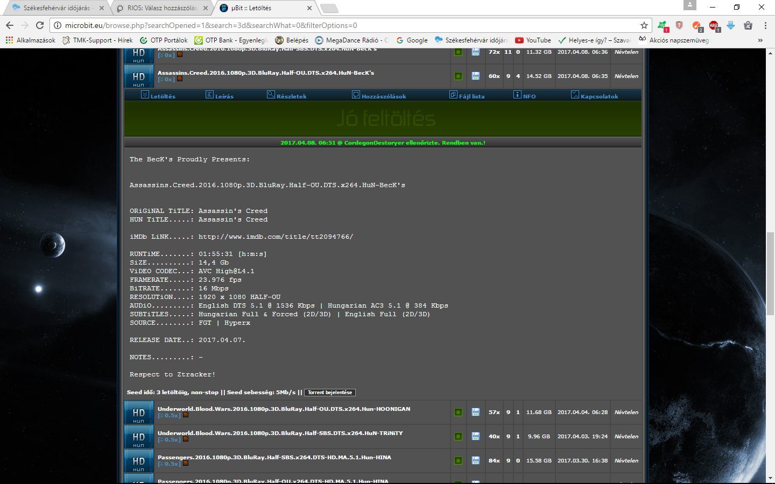Open the Hozzászólások comments tab
This screenshot has height=484, width=775.
click(379, 96)
